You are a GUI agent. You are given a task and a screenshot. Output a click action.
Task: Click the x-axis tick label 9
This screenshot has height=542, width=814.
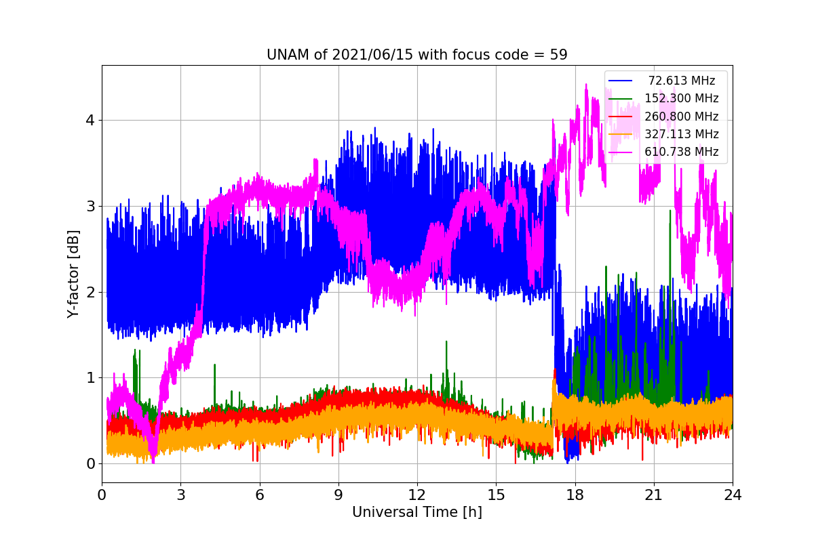(x=338, y=495)
